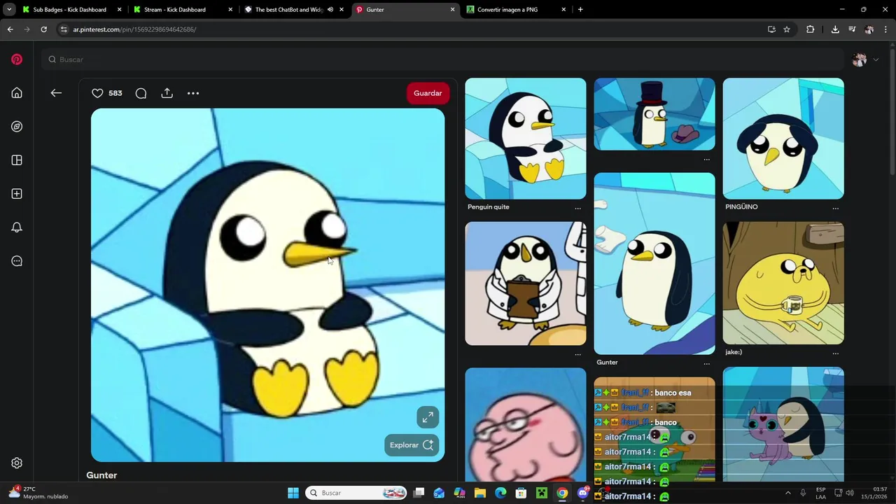This screenshot has width=896, height=504.
Task: Mute the ChatBot tab audio icon
Action: point(330,10)
